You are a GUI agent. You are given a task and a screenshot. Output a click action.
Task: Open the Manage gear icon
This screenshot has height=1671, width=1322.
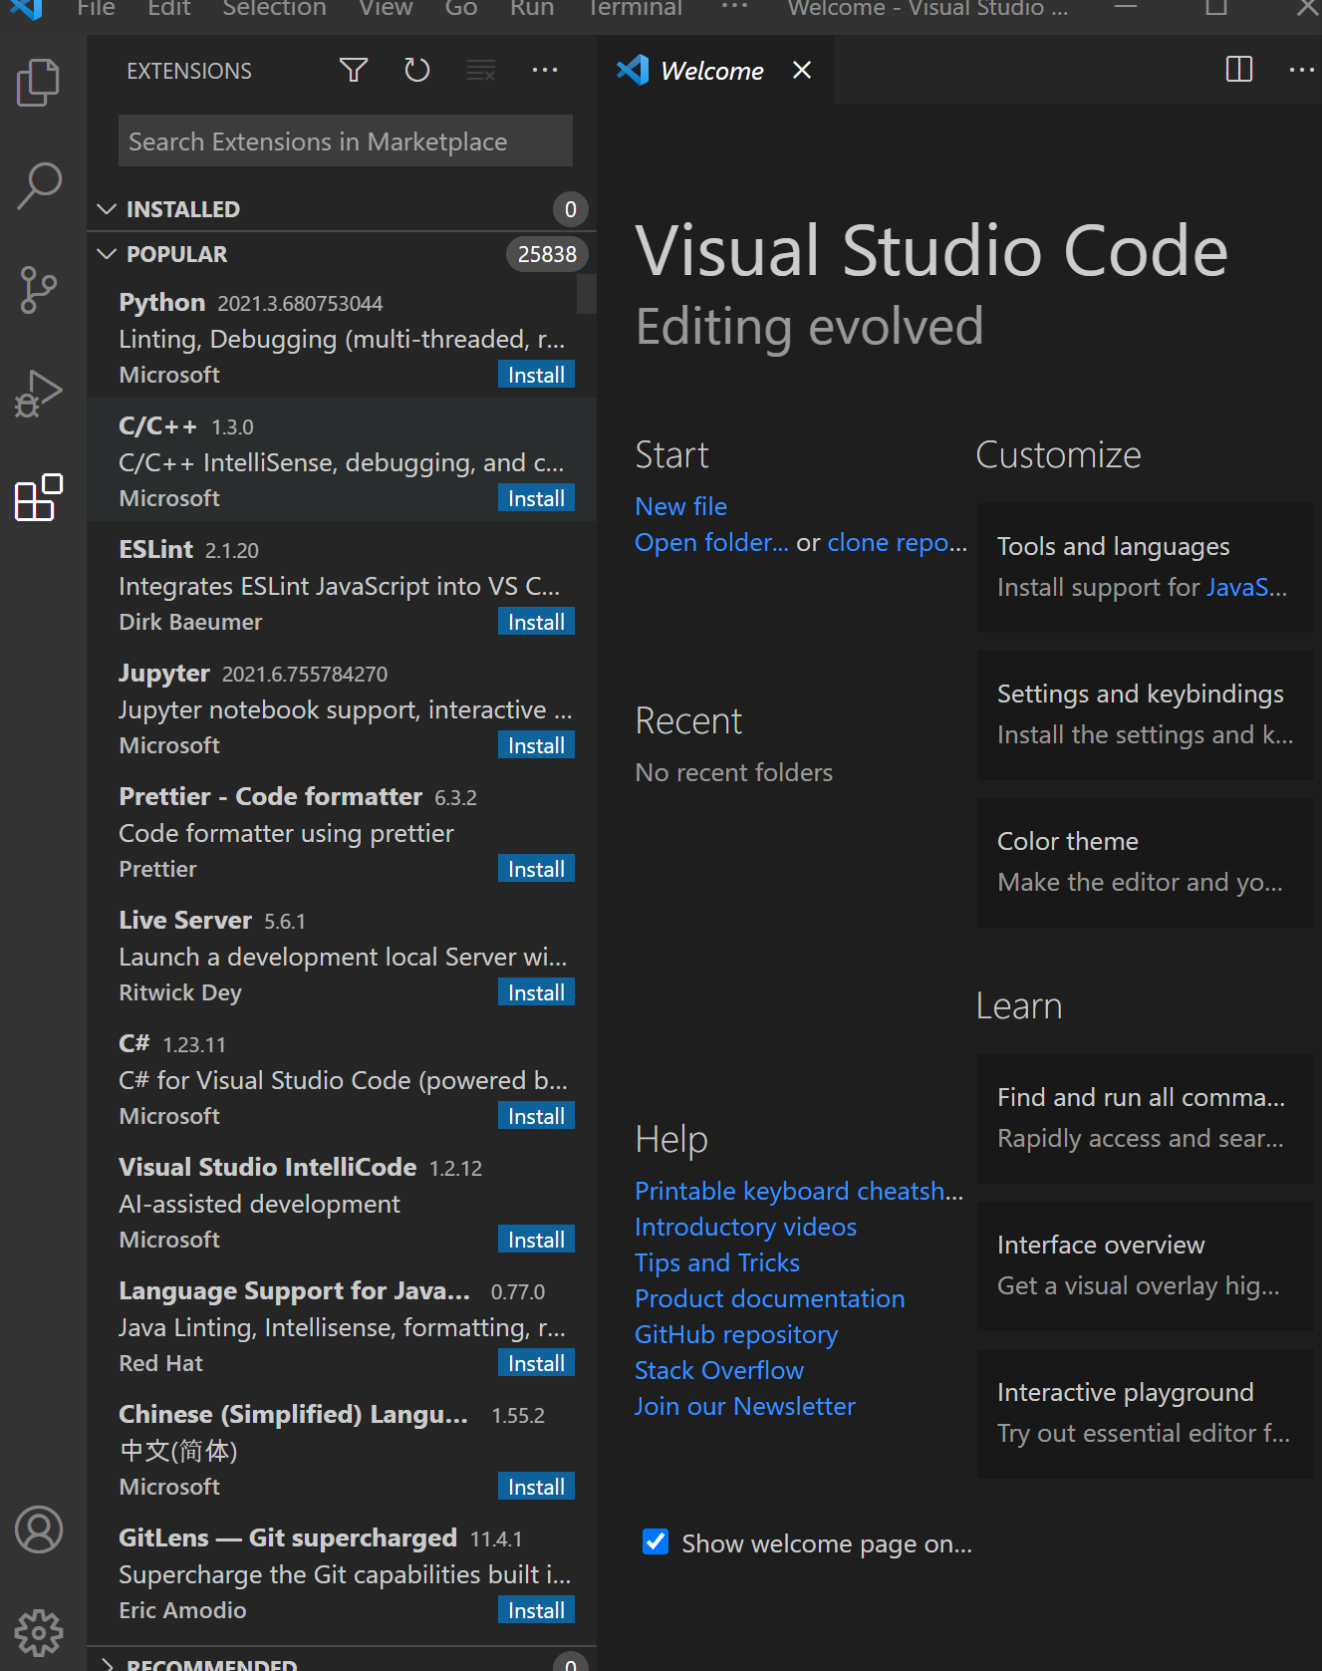point(39,1633)
